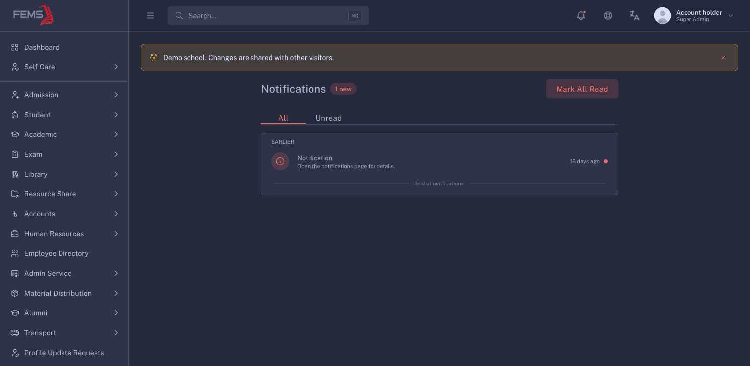Click the Library books icon

15,174
